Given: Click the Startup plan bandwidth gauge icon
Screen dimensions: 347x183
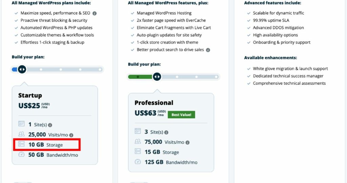Looking at the screenshot, I should (22, 155).
